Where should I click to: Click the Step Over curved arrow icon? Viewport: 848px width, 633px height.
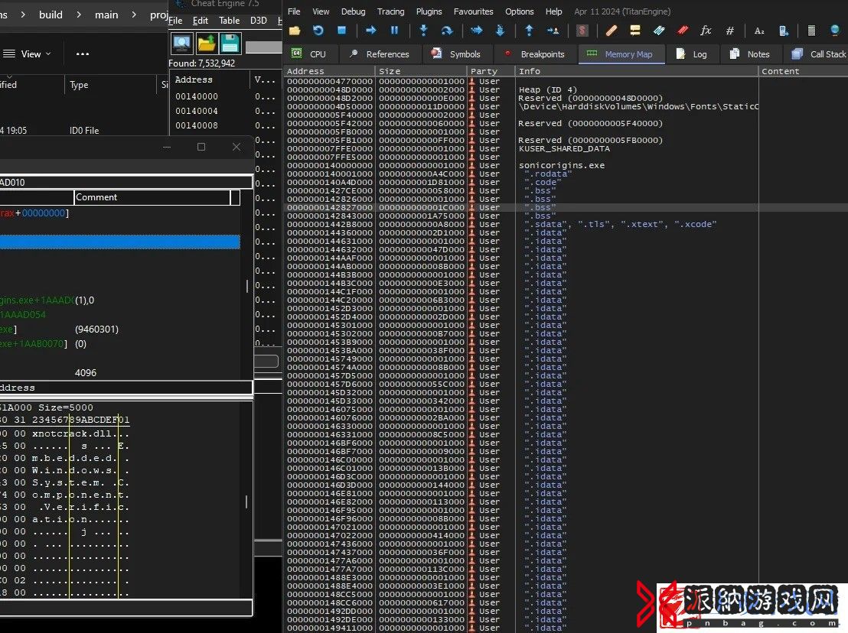pyautogui.click(x=447, y=31)
